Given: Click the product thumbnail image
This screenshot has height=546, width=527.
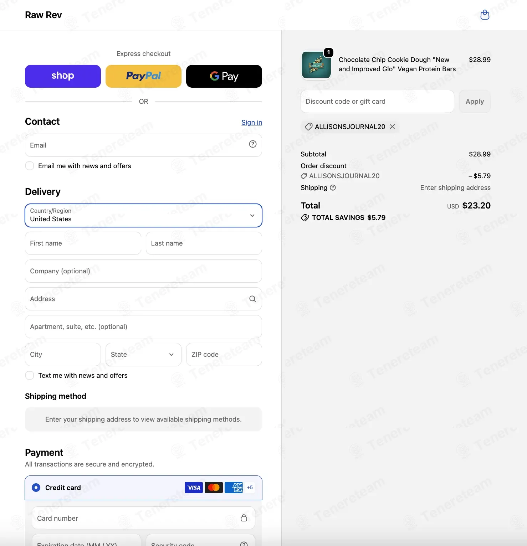Looking at the screenshot, I should tap(316, 65).
